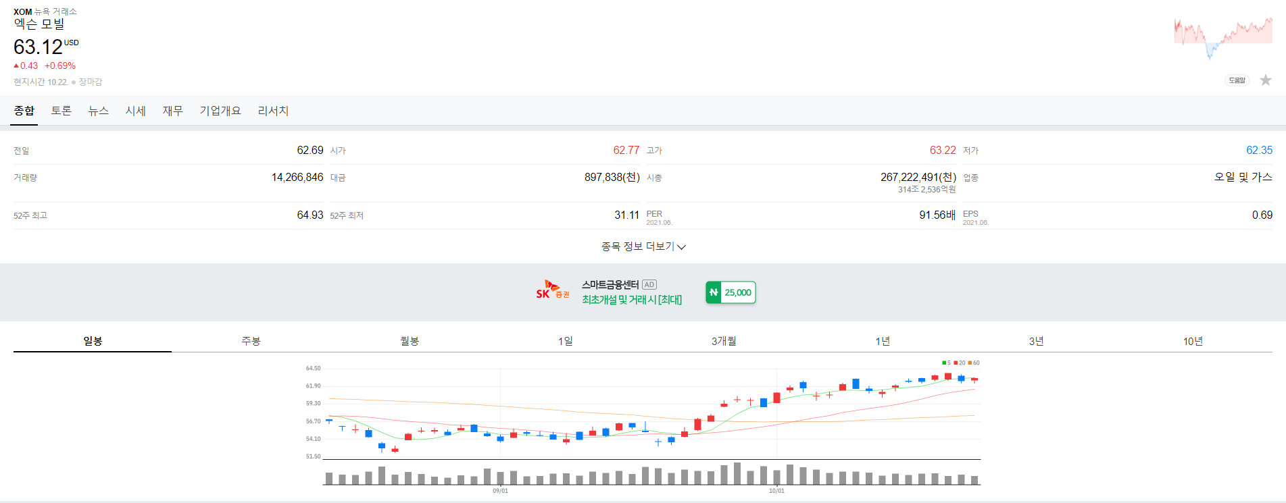
Task: Click the 52주 최저 value 31.11
Action: [626, 215]
